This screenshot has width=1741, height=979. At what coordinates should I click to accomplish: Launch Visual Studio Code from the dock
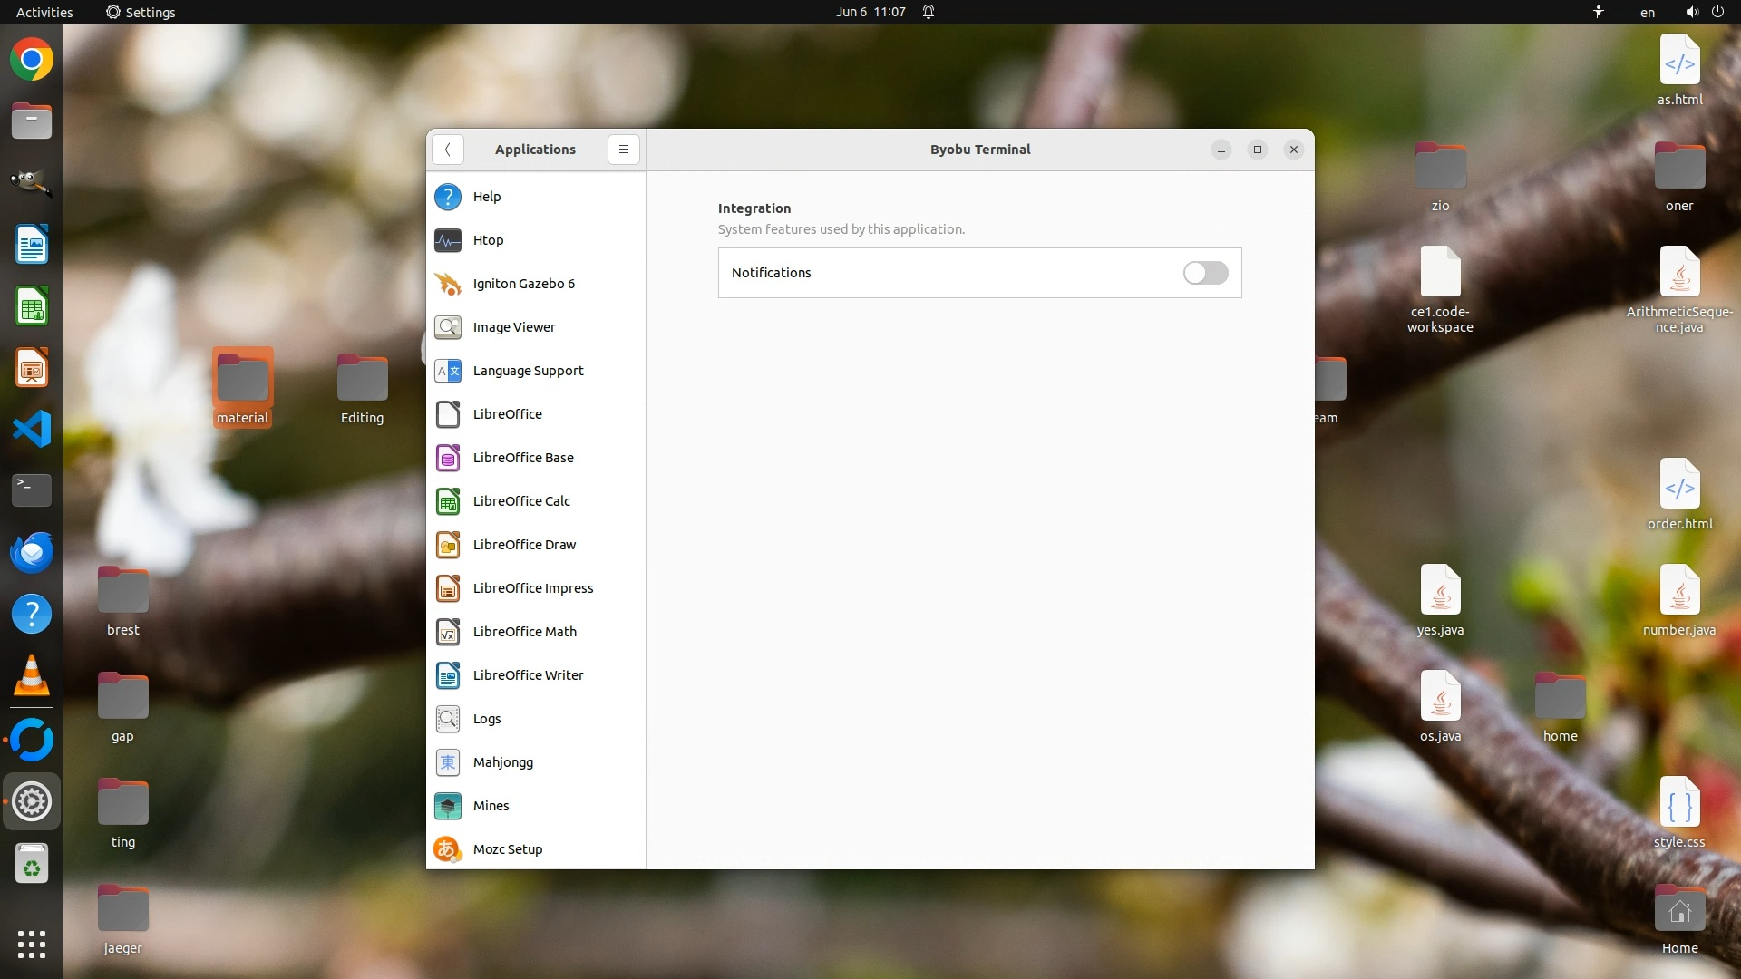[32, 429]
